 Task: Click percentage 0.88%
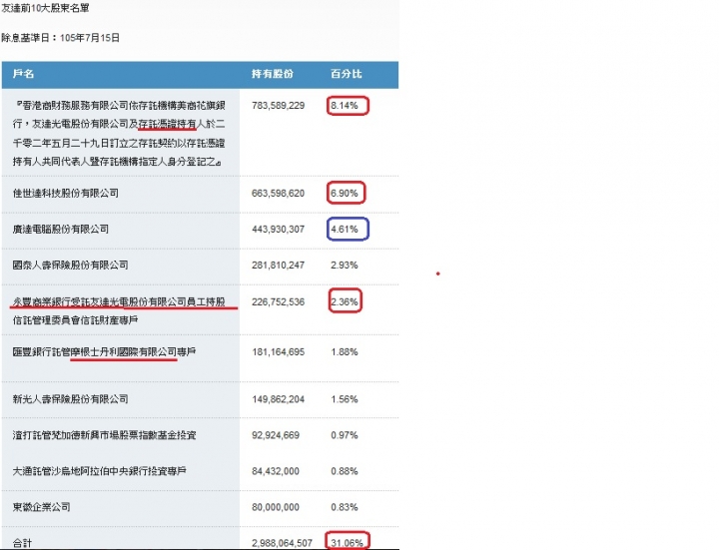coord(345,471)
